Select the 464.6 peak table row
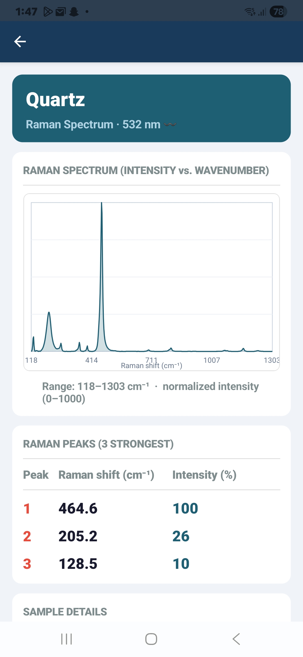Viewport: 303px width, 657px height. pos(151,508)
